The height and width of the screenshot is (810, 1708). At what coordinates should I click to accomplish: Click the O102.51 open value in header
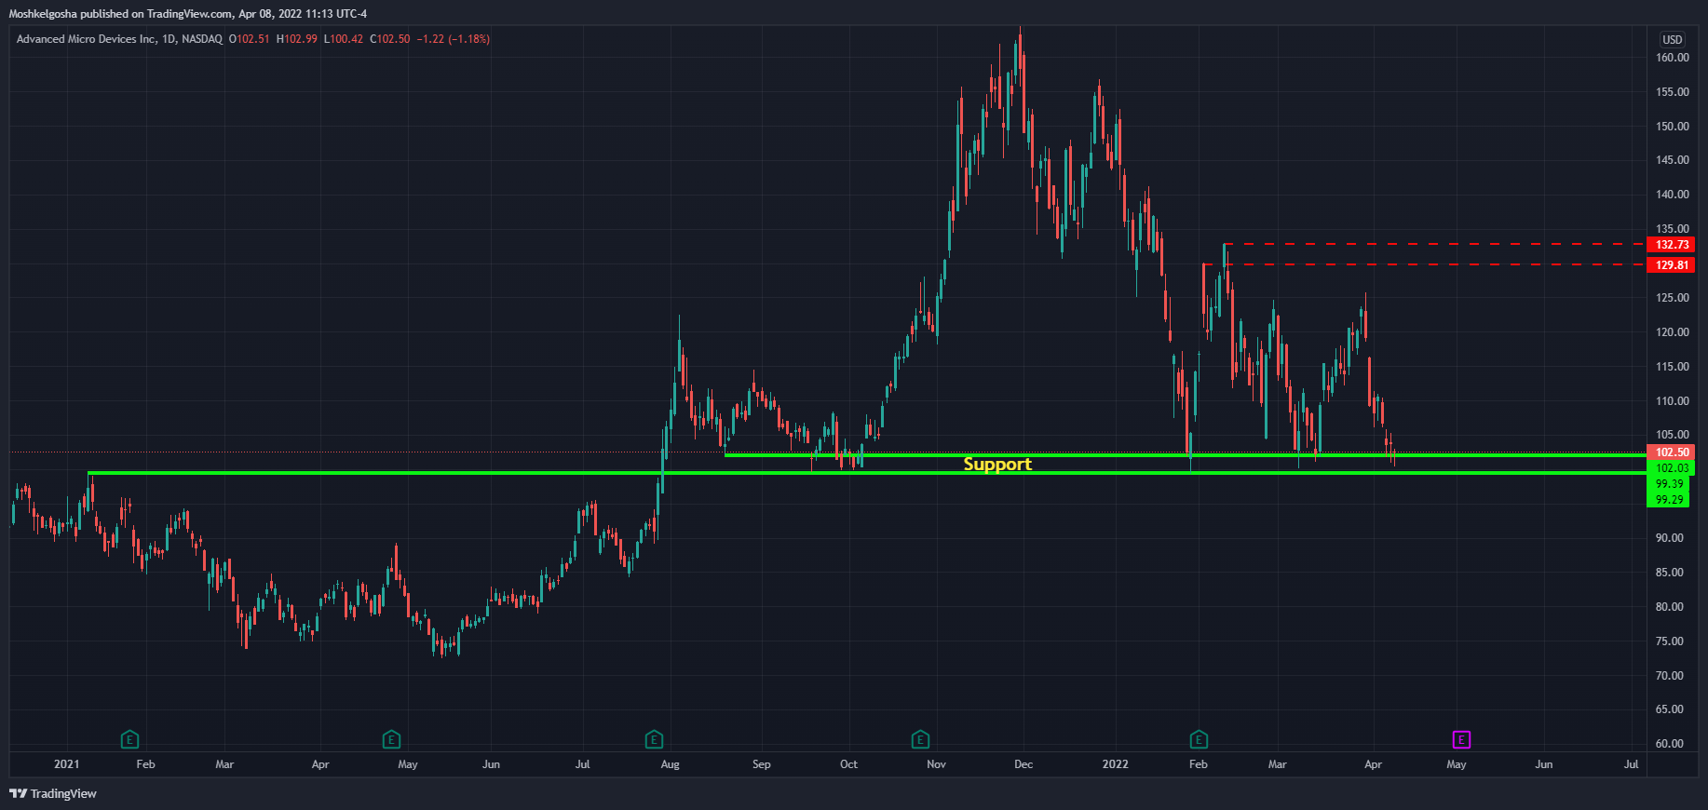tap(249, 39)
